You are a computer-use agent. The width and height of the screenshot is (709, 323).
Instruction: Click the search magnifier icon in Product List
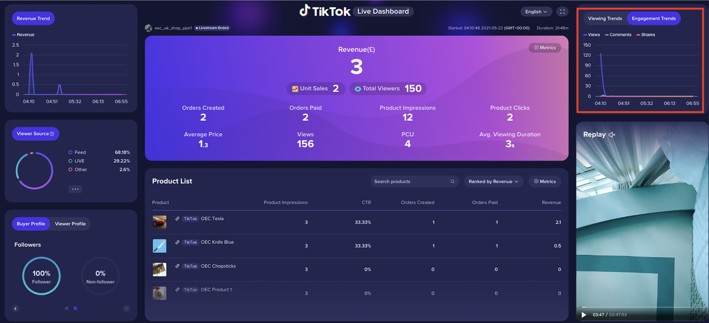pyautogui.click(x=453, y=182)
